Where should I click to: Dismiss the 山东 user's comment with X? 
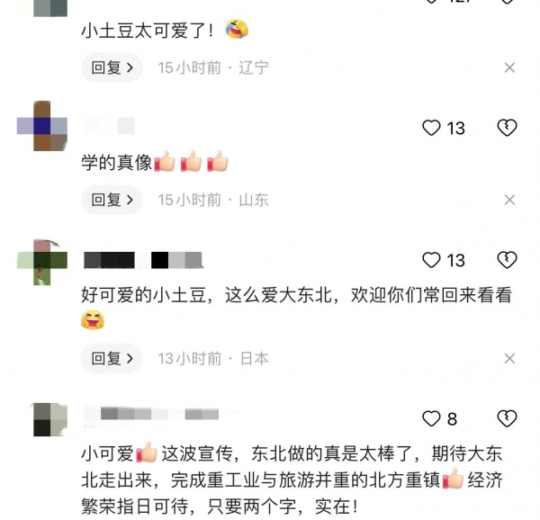[509, 200]
